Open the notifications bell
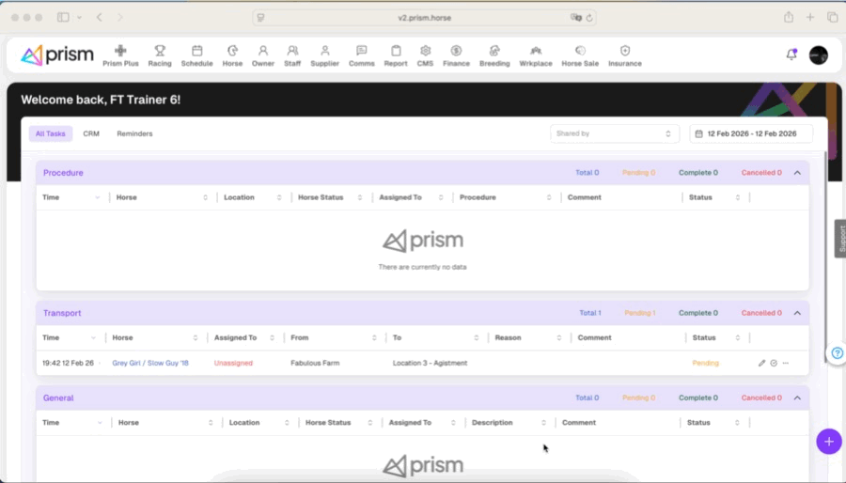Screen dimensions: 846x483 click(x=791, y=55)
